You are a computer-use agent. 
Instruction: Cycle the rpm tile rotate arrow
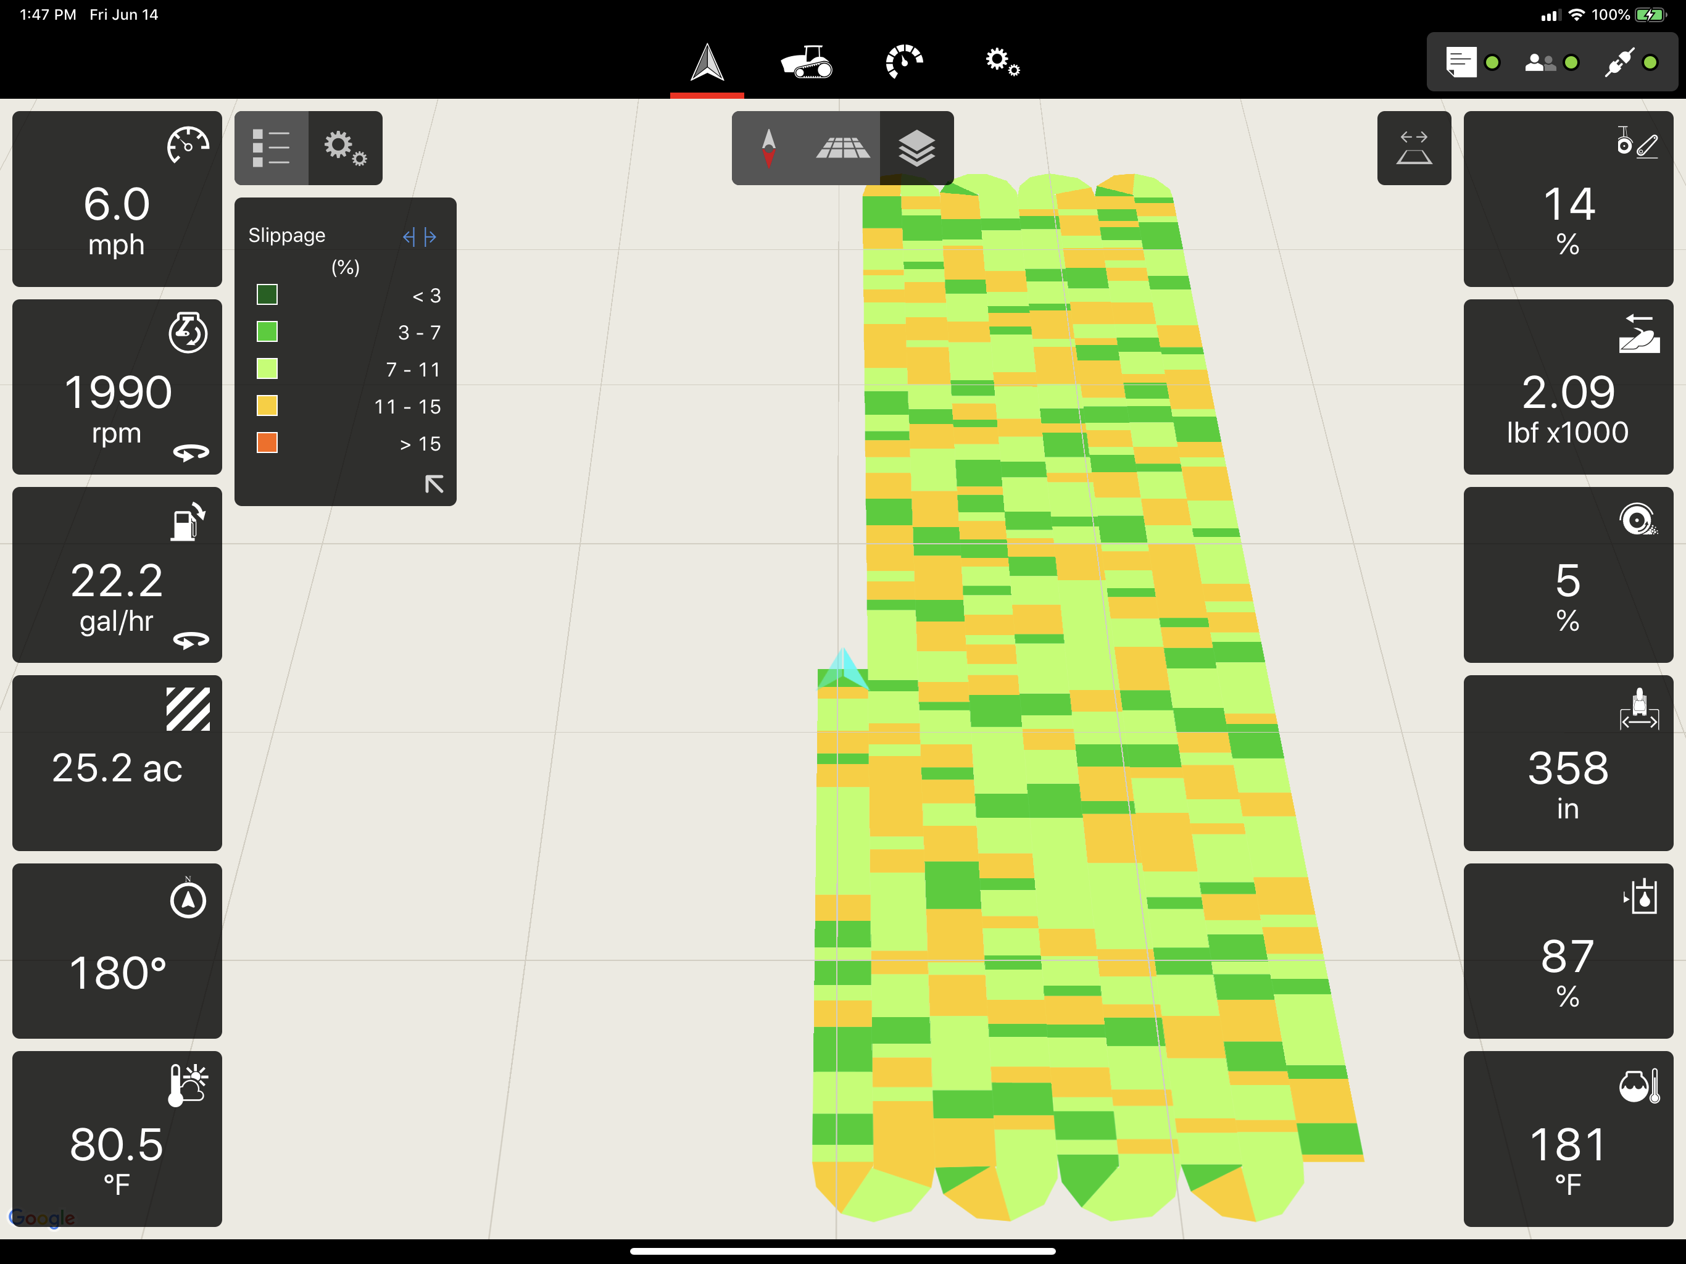pyautogui.click(x=191, y=453)
